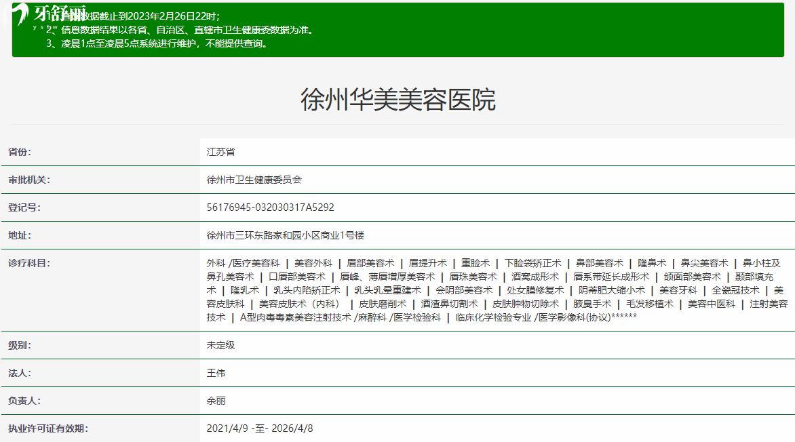Click the 乳头乳晕重建术 subject
The width and height of the screenshot is (795, 442).
388,290
